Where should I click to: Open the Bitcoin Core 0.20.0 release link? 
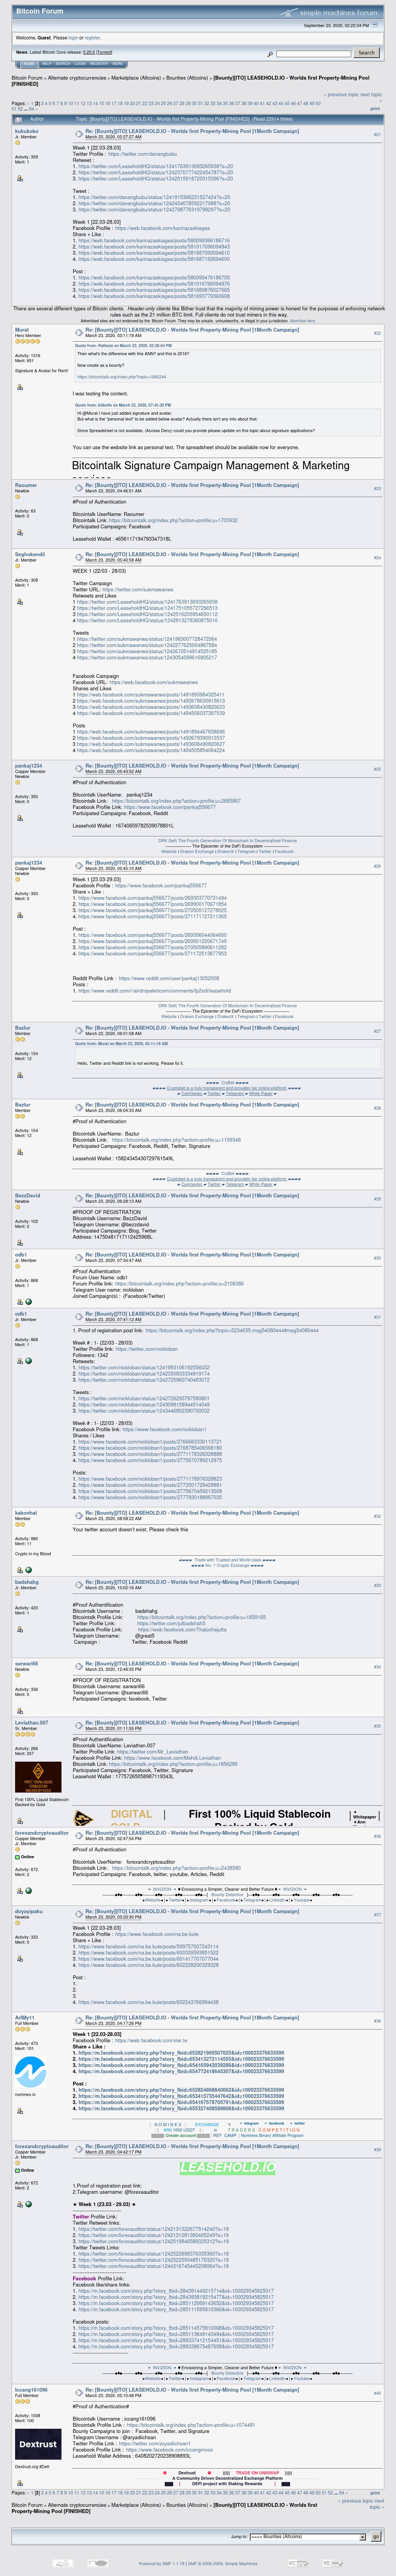tap(89, 52)
